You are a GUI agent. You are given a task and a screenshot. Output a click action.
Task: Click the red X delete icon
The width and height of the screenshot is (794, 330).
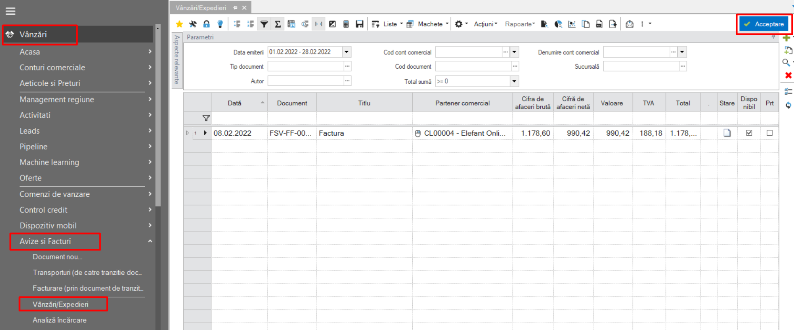tap(788, 75)
